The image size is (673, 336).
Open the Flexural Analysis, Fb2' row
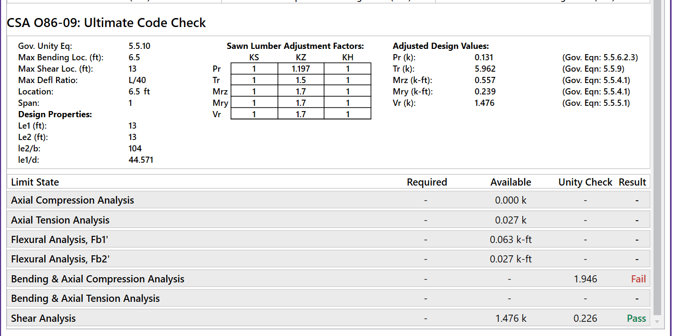point(60,259)
